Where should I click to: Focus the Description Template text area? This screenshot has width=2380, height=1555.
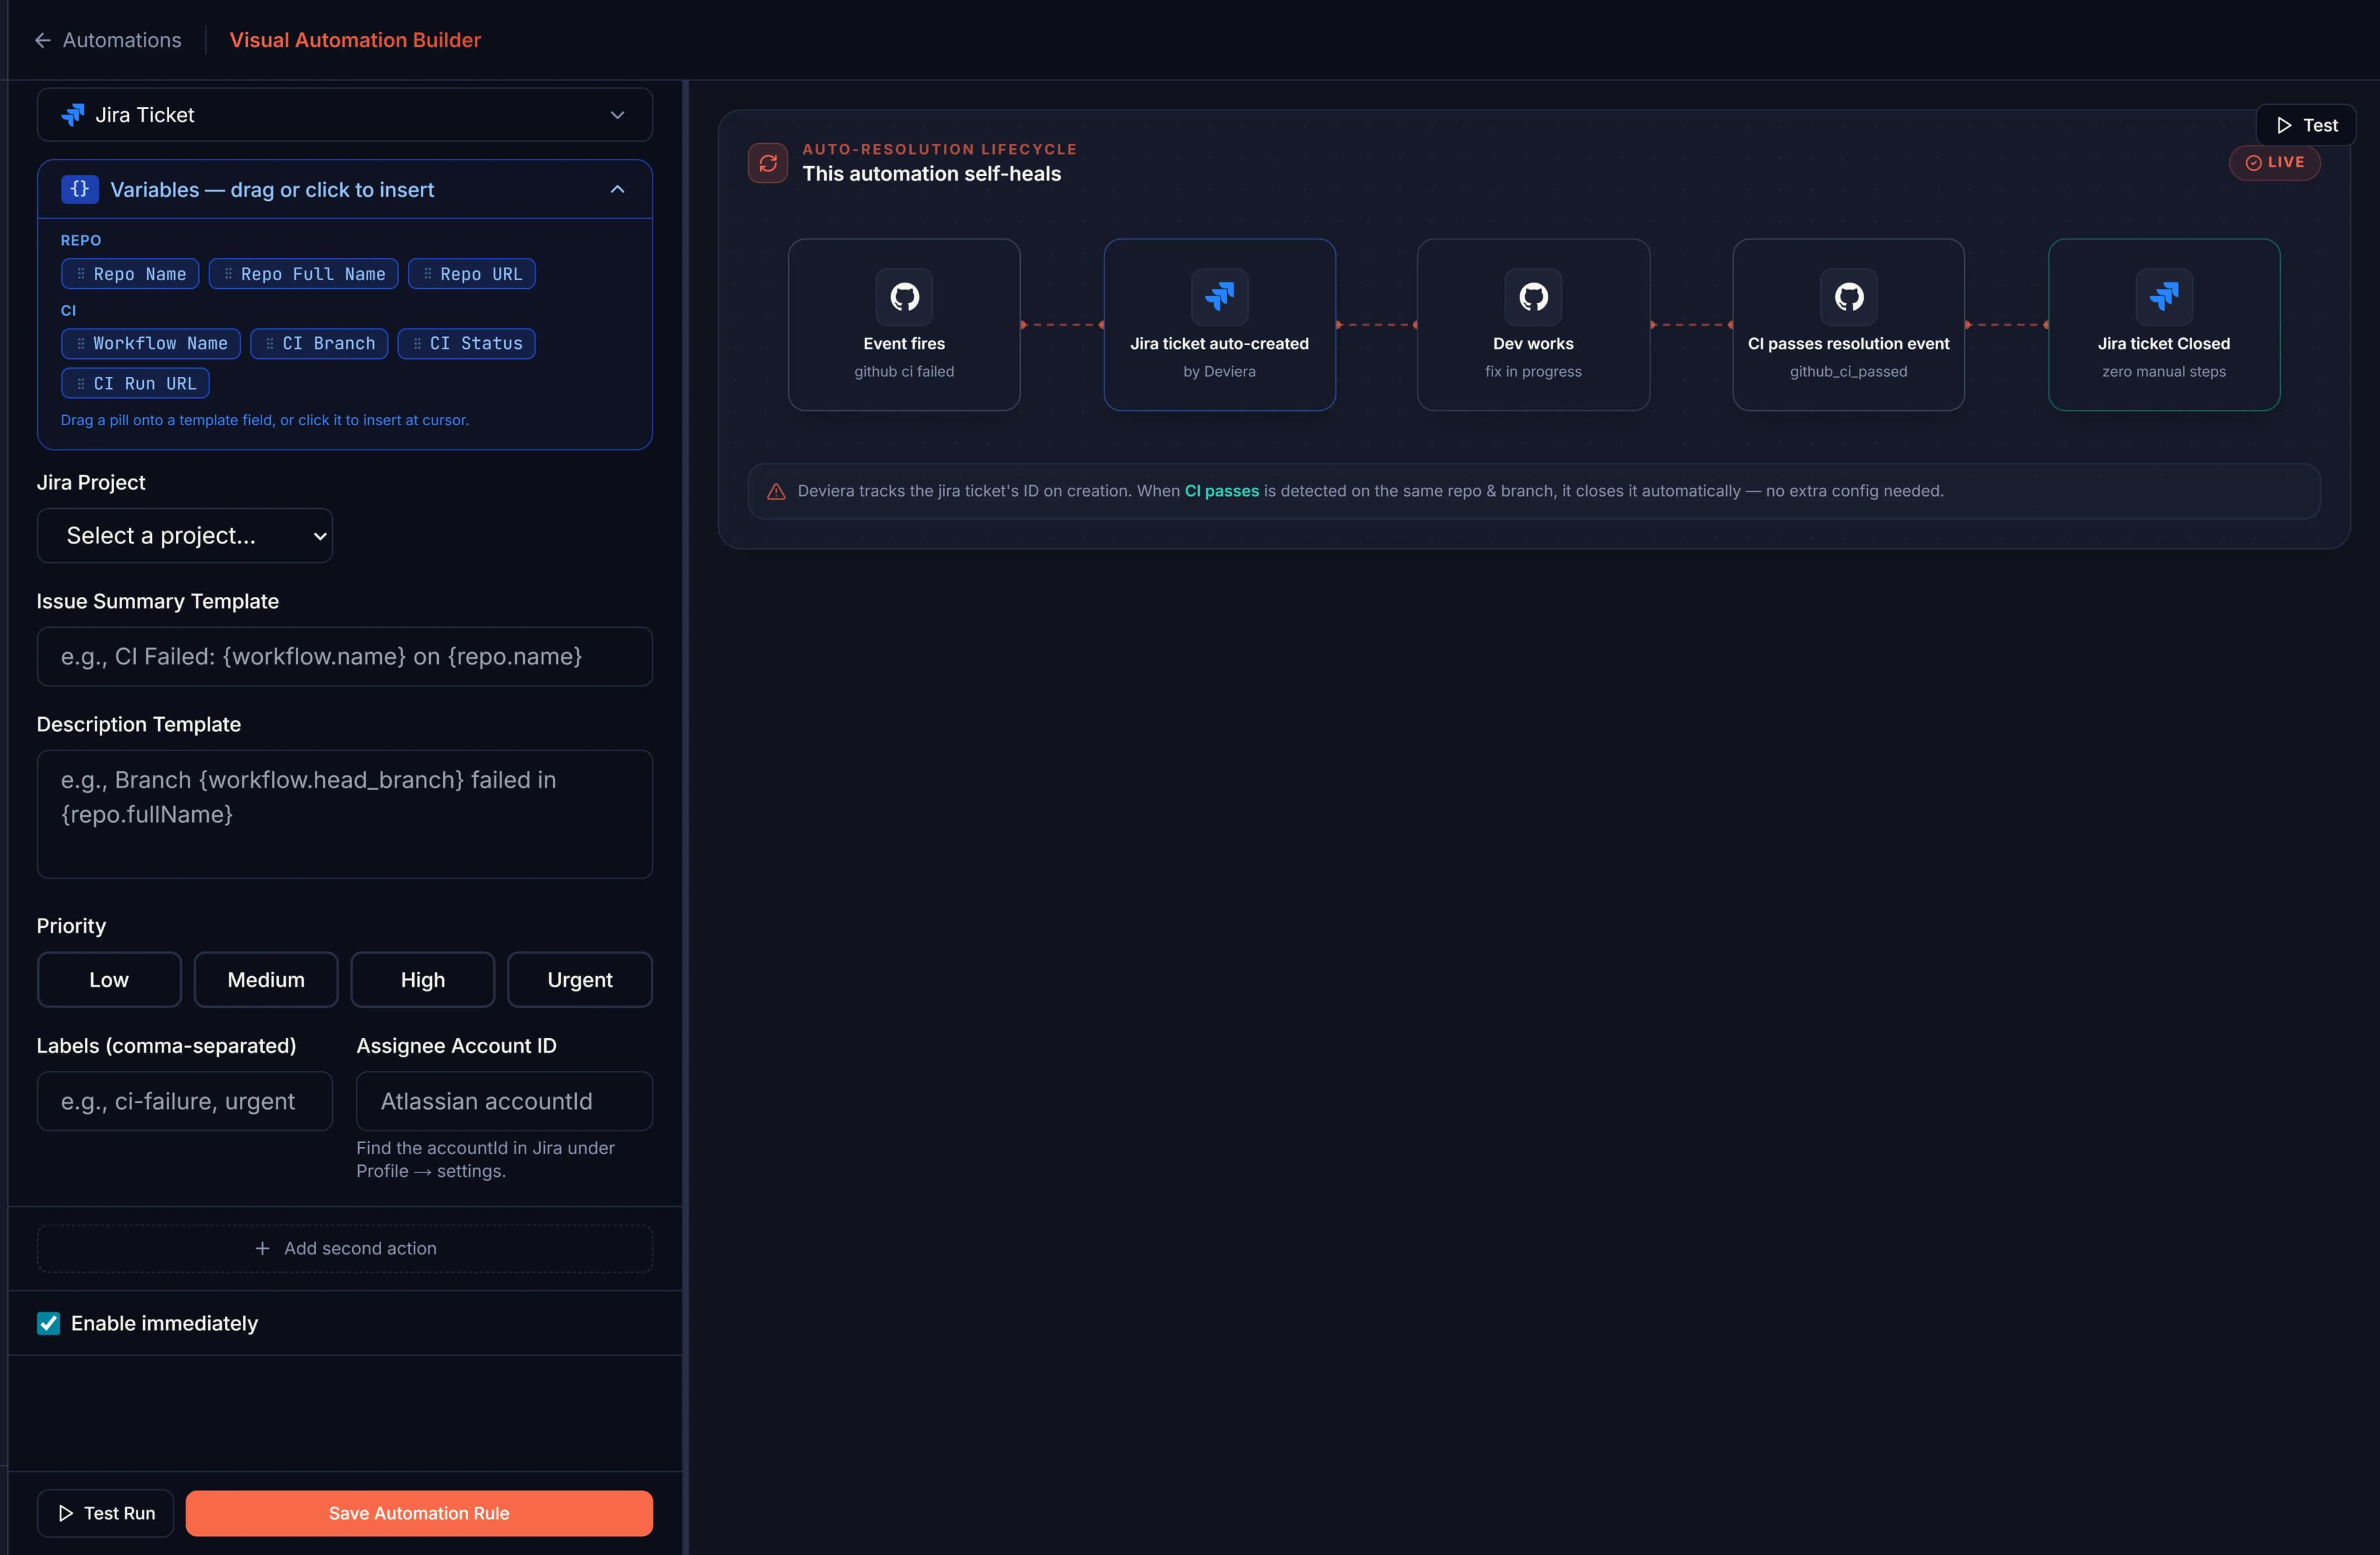345,814
